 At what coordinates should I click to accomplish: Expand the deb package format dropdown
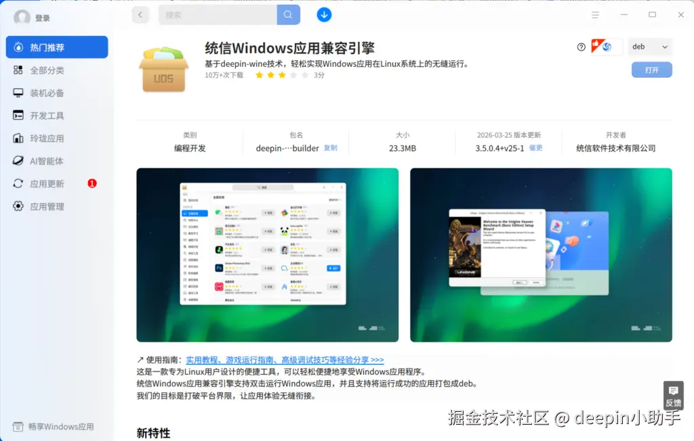coord(650,47)
